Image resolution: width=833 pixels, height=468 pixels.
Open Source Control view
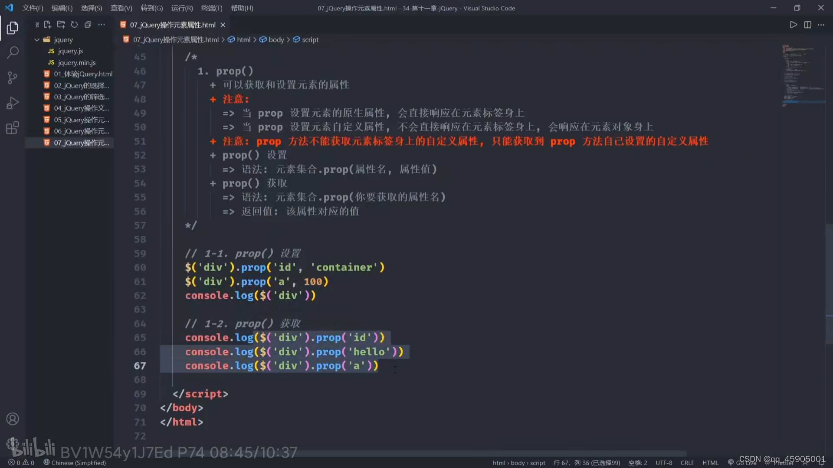(13, 78)
